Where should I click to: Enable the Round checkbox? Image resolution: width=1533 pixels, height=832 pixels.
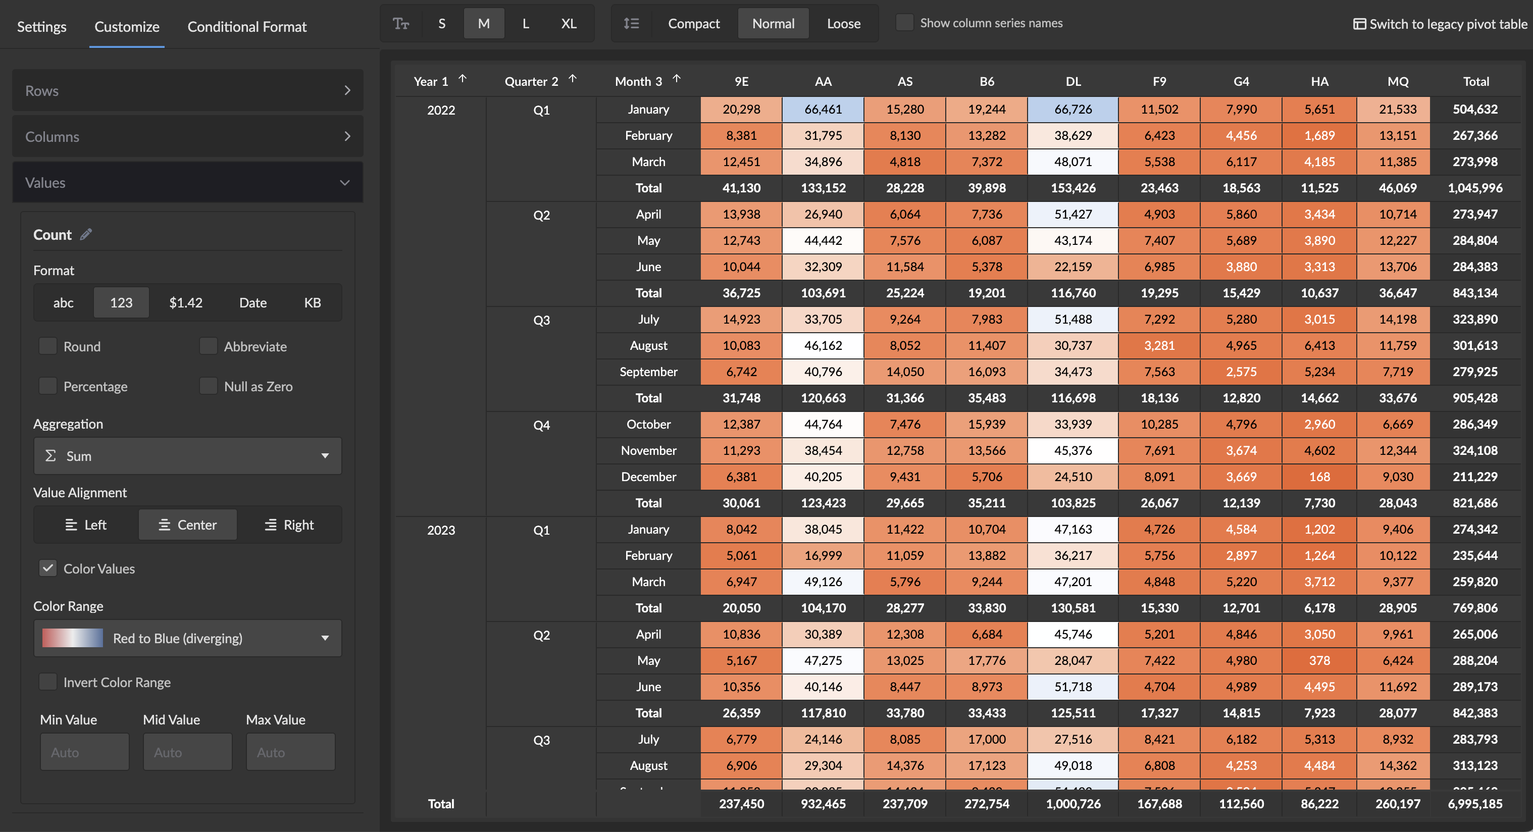tap(47, 346)
